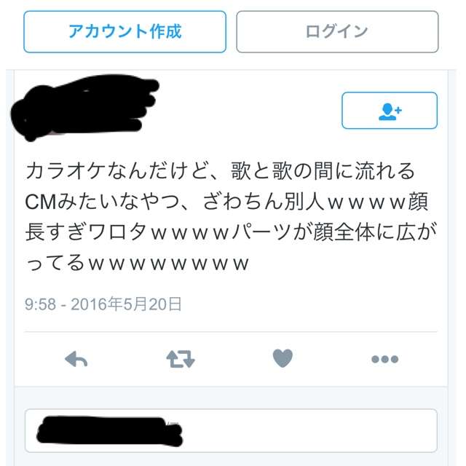Screen dimensions: 466x466
Task: Open the blacked-out author profile at top
Action: coord(84,107)
